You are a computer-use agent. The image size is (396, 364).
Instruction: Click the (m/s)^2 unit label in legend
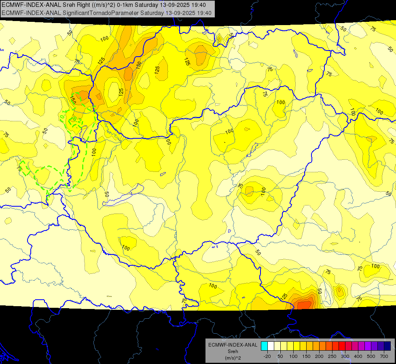pyautogui.click(x=233, y=358)
